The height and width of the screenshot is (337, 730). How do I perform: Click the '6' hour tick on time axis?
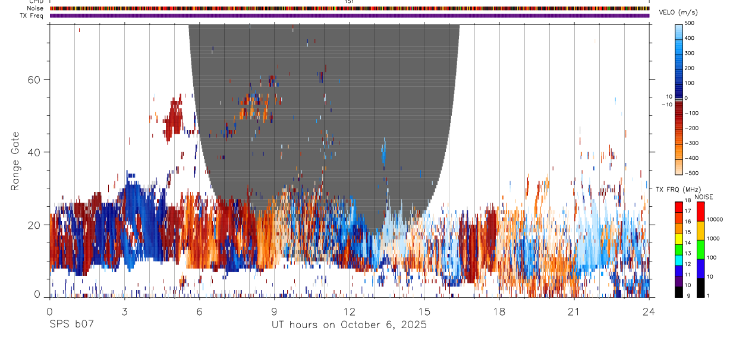pyautogui.click(x=199, y=311)
